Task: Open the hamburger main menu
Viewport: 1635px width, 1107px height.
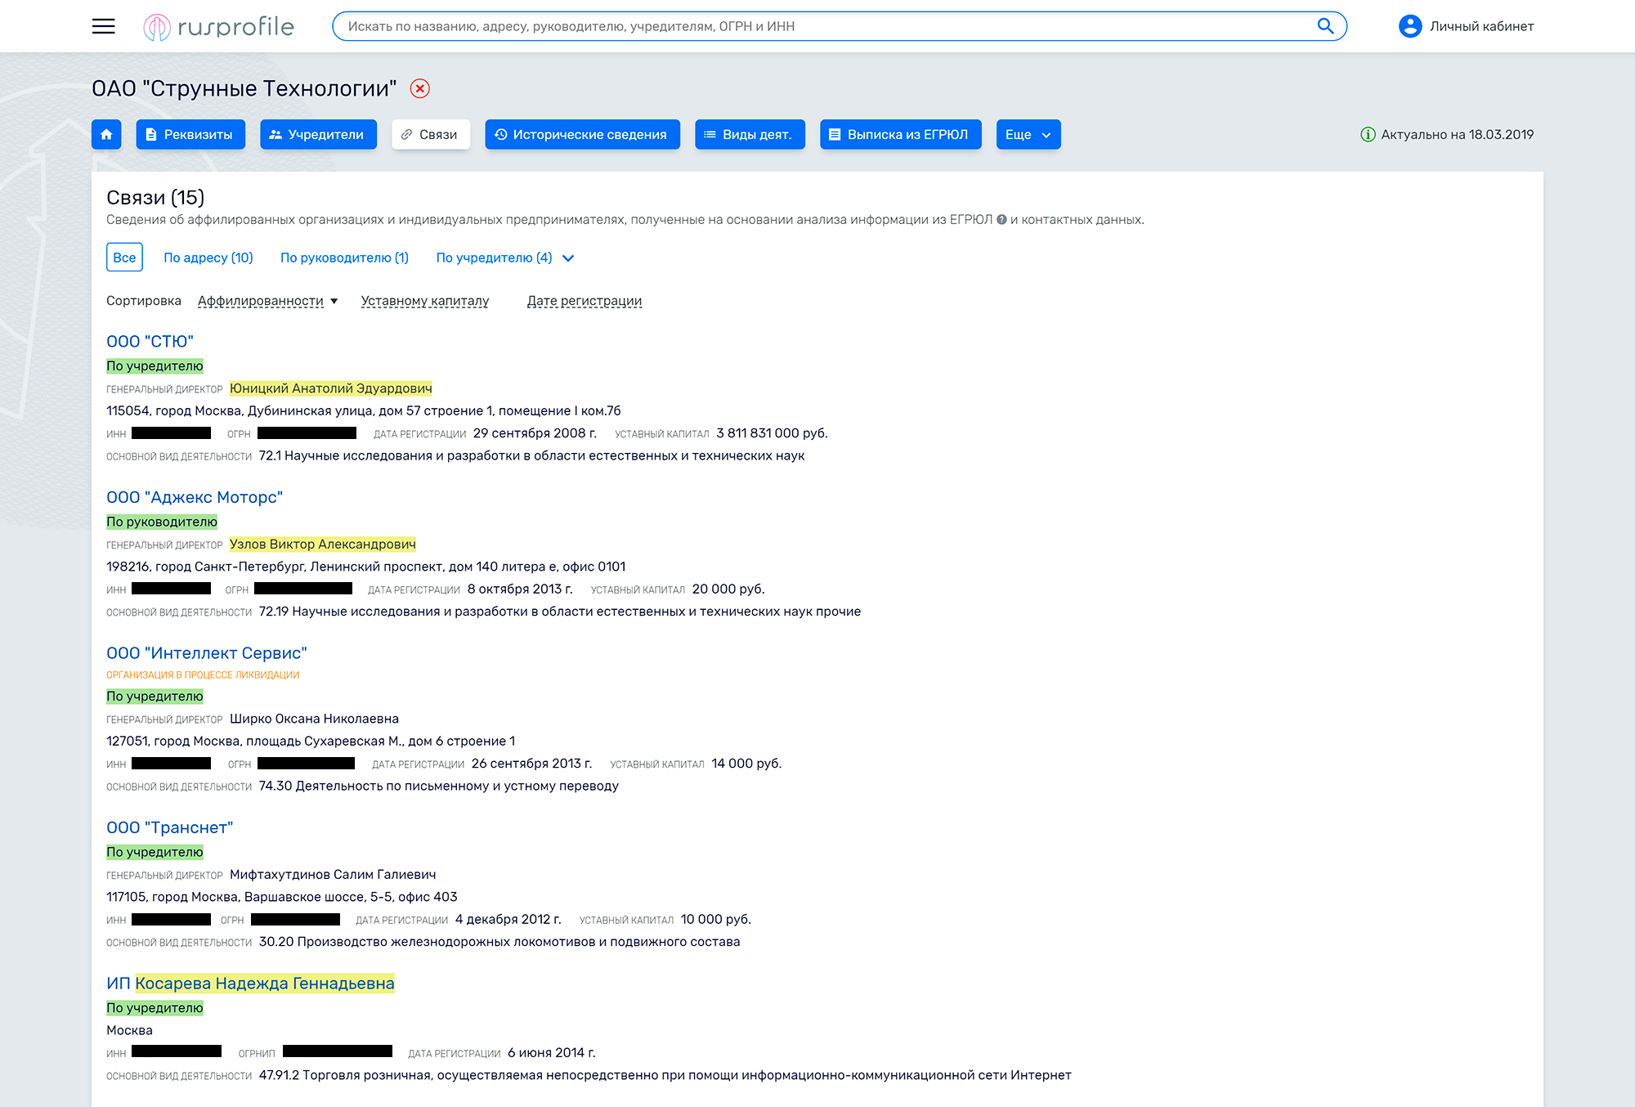Action: click(x=104, y=26)
